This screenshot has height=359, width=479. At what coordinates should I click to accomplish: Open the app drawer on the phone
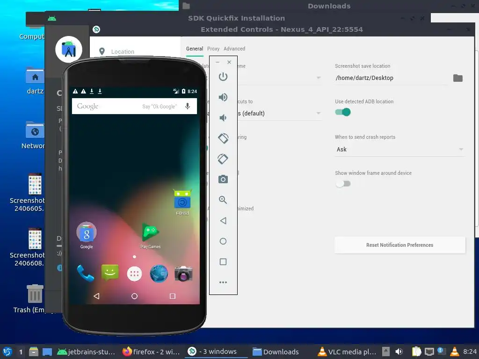point(134,274)
